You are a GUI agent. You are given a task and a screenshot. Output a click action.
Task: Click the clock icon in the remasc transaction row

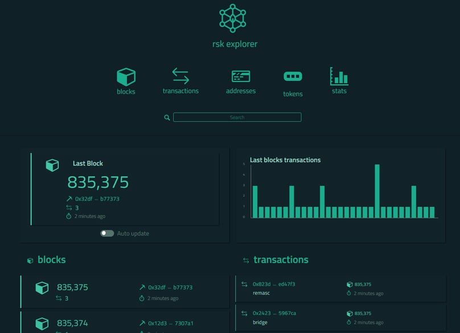pos(349,293)
